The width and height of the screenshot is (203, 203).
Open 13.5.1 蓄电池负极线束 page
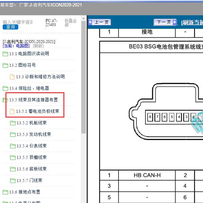(38, 111)
